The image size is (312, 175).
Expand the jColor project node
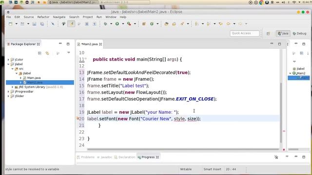pos(8,59)
